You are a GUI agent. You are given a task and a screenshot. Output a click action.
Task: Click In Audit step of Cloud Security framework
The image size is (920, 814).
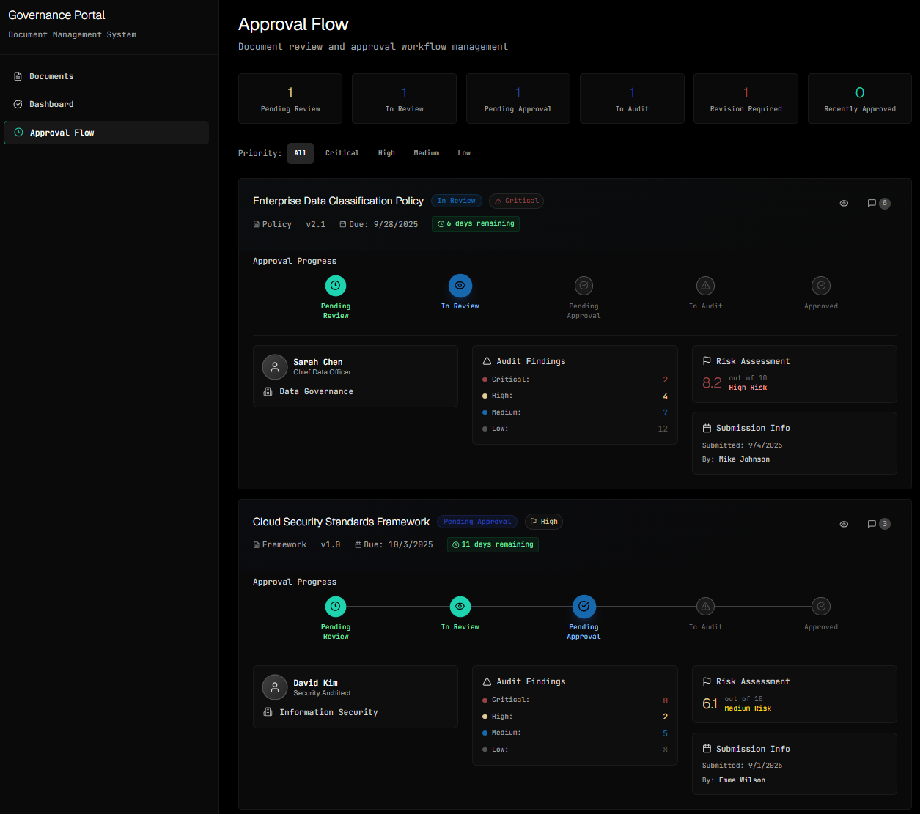(705, 607)
